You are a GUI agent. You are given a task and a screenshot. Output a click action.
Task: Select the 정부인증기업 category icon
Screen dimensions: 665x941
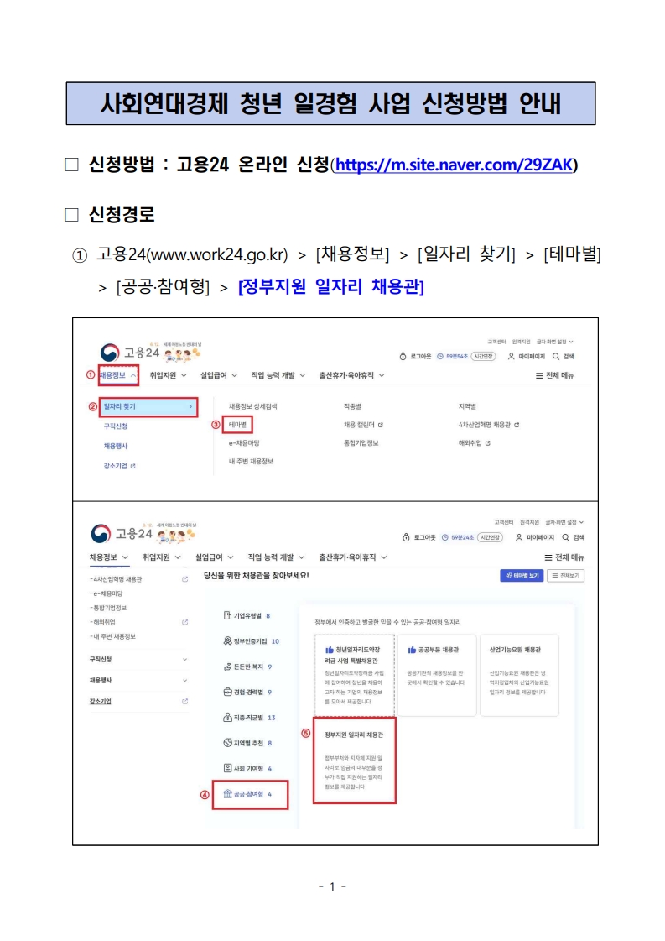pos(227,641)
